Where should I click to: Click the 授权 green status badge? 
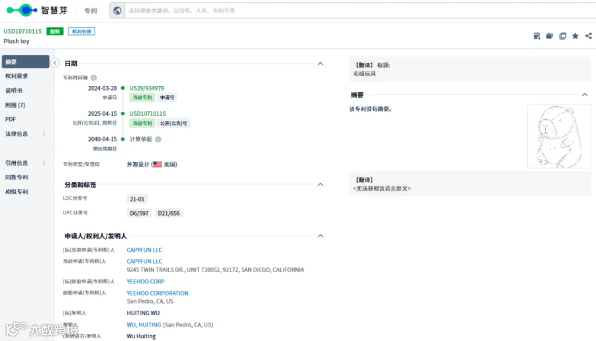click(55, 31)
